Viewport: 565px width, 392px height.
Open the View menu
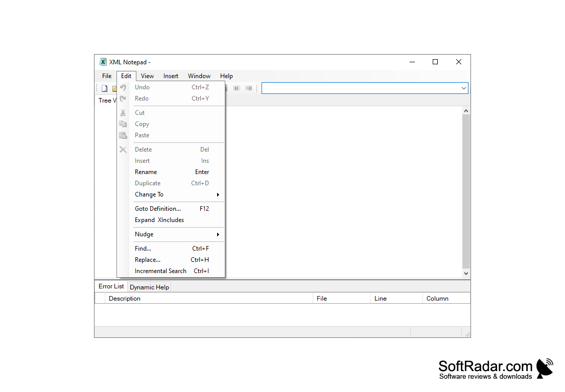pos(147,76)
